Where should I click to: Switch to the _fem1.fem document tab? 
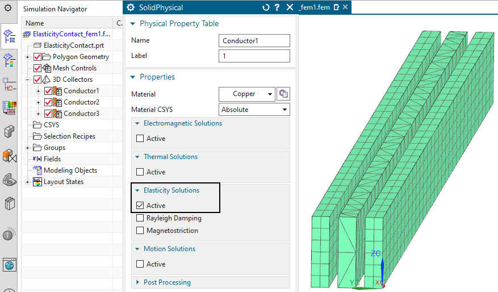[315, 7]
